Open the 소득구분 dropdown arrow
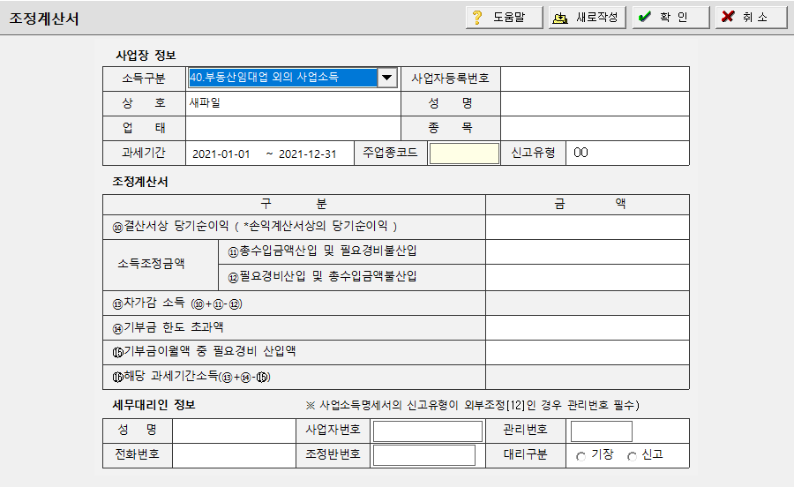This screenshot has height=487, width=794. pyautogui.click(x=387, y=78)
